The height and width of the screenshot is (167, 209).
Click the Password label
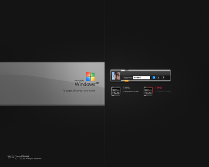click(x=128, y=78)
